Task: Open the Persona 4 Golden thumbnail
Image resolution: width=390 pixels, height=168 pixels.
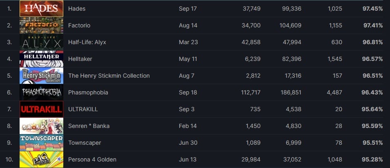Action: (41, 159)
